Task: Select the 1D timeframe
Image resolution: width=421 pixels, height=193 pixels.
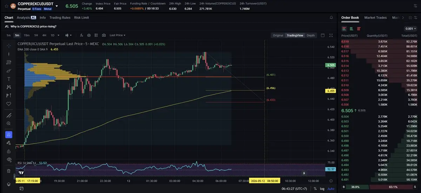Action: tap(53, 35)
